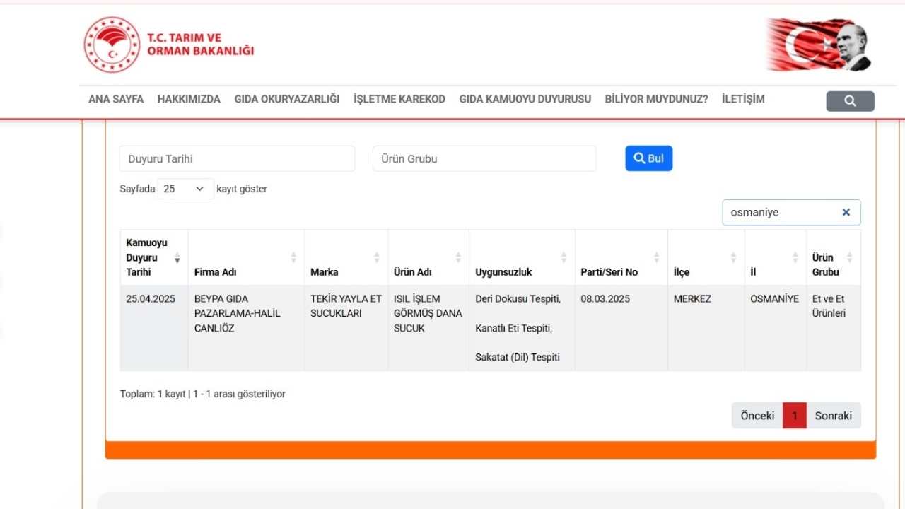
Task: Click the Önceki pagination button
Action: click(x=757, y=416)
